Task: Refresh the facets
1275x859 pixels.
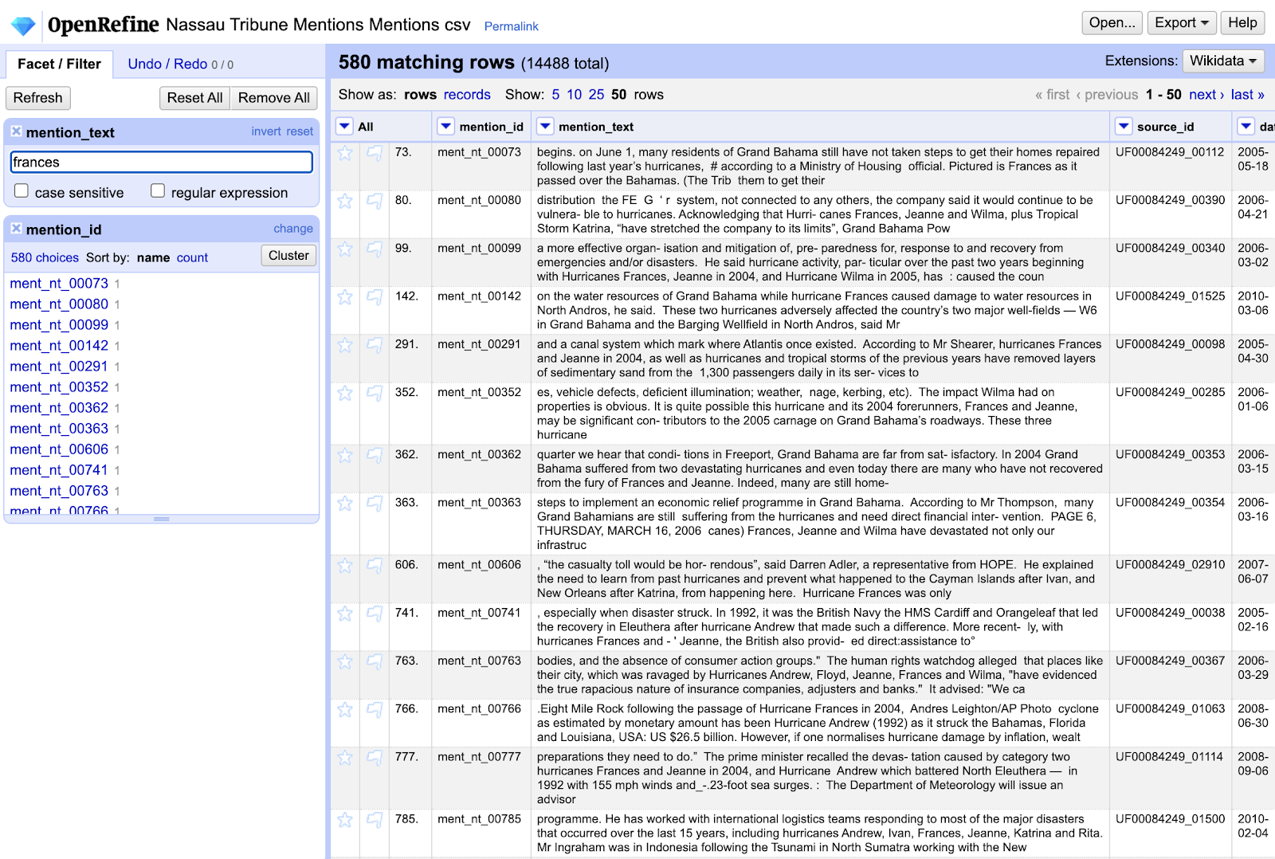Action: click(x=37, y=97)
